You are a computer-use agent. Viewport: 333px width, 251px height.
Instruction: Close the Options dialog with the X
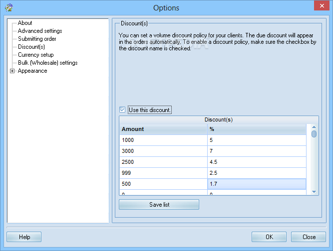[x=322, y=5]
